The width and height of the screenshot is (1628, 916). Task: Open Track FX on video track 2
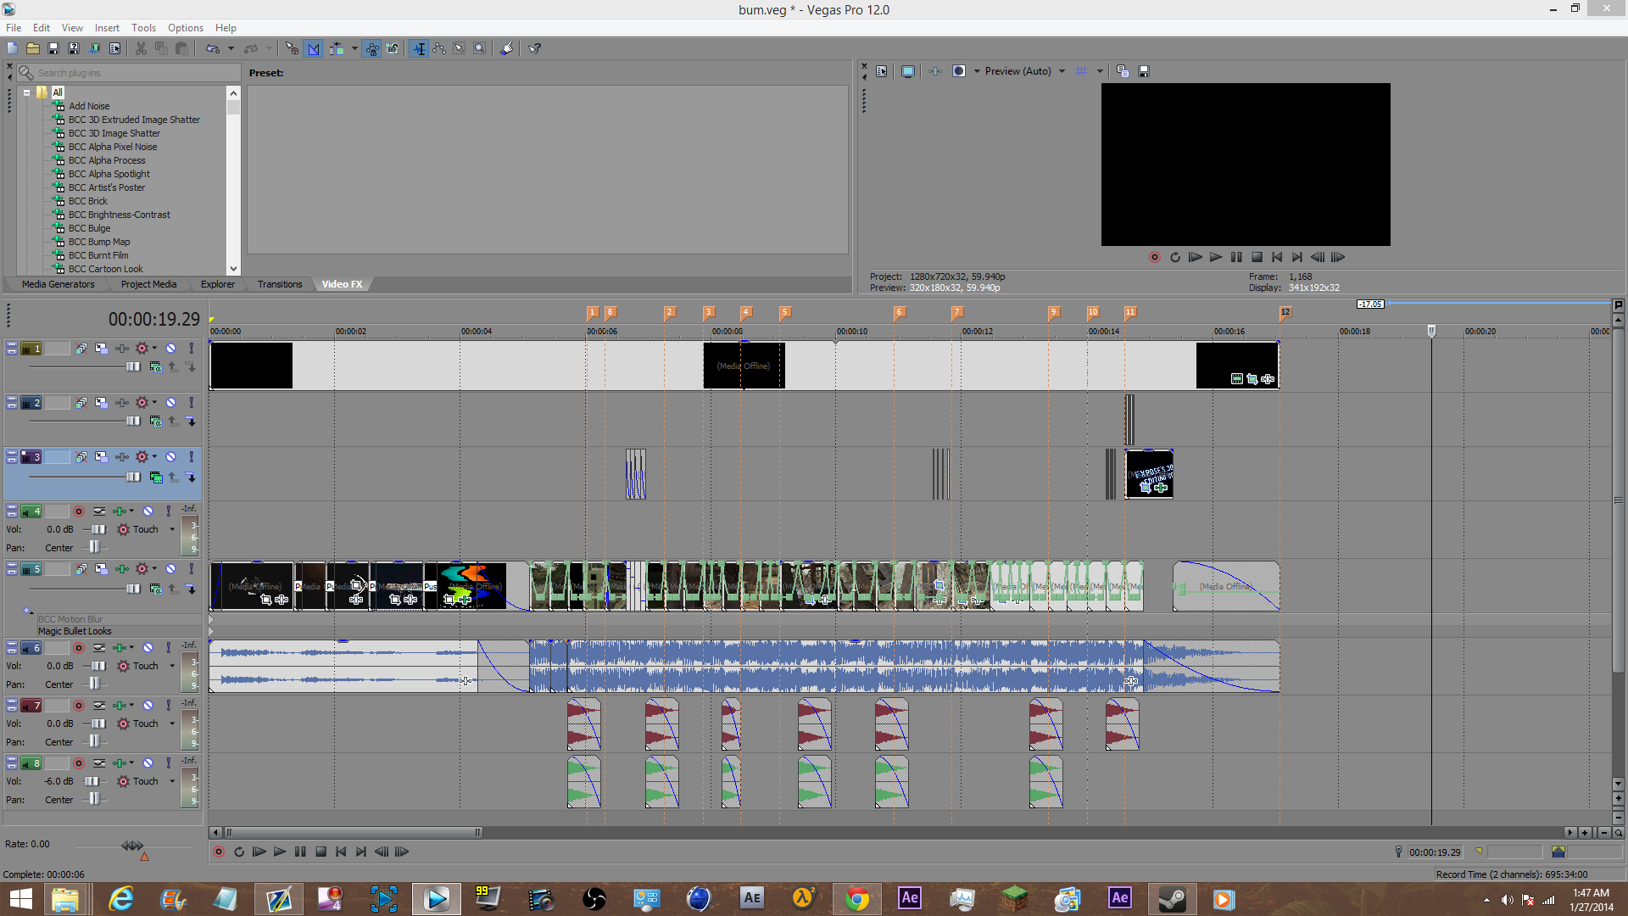pyautogui.click(x=122, y=403)
